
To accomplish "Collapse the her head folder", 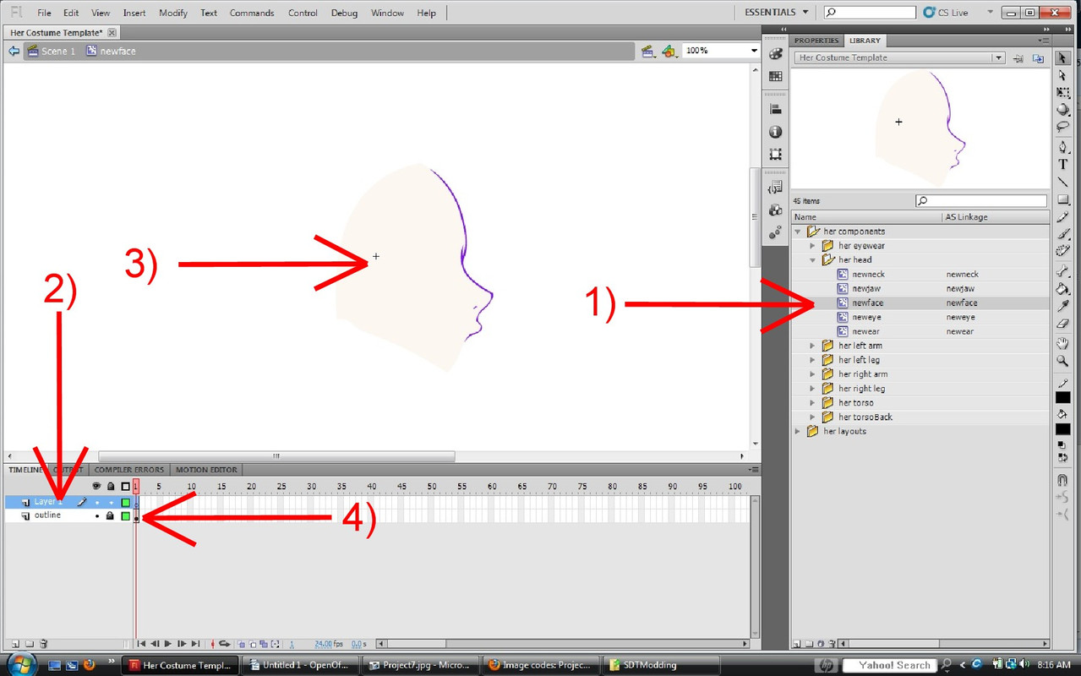I will 812,259.
